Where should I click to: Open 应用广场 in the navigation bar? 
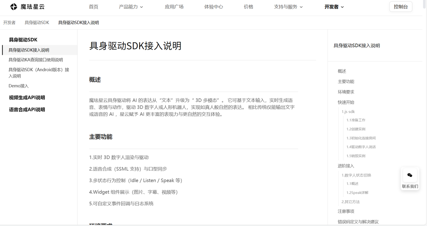click(174, 7)
